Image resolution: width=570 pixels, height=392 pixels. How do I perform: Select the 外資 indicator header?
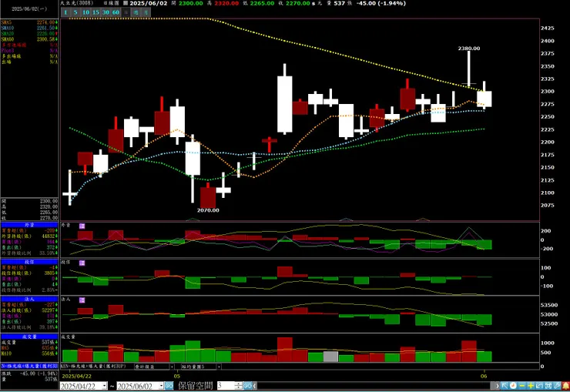(x=29, y=225)
